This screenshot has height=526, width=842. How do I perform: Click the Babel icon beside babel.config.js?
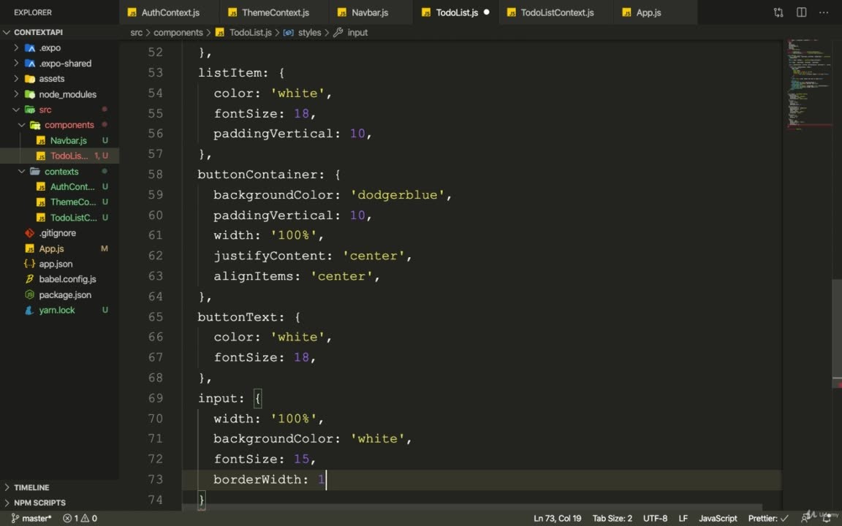29,279
